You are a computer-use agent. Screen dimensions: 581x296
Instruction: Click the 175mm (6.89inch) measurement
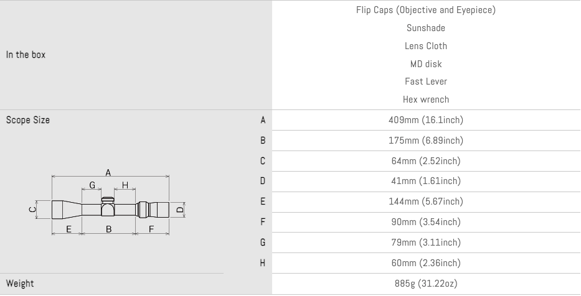(x=426, y=141)
